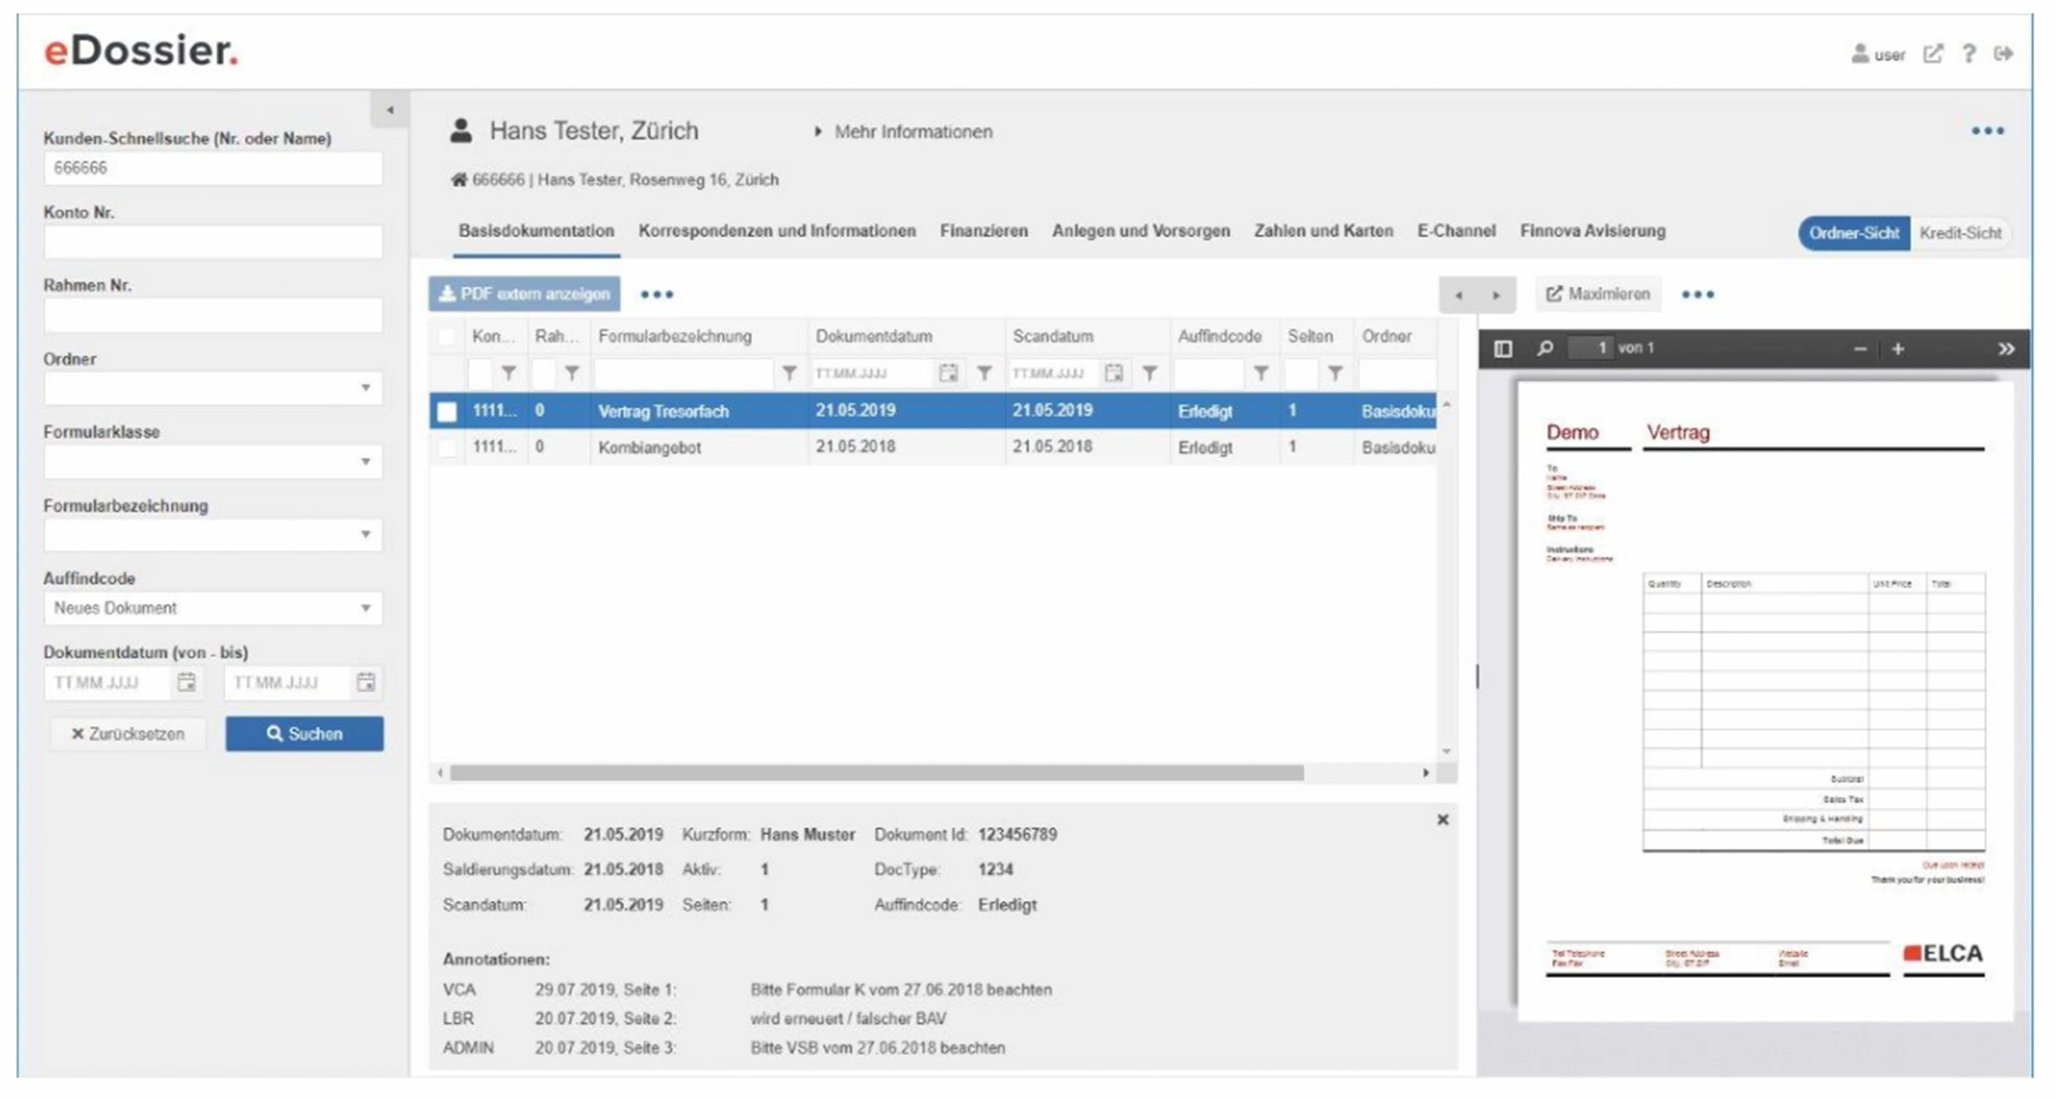
Task: Open calendar for Dokumentdatum von field
Action: coord(187,682)
